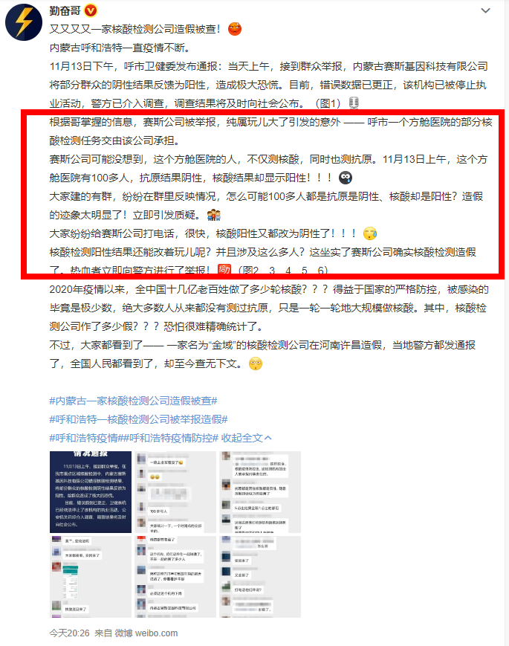
Task: Click the red 顶 sticker icon
Action: tap(224, 269)
